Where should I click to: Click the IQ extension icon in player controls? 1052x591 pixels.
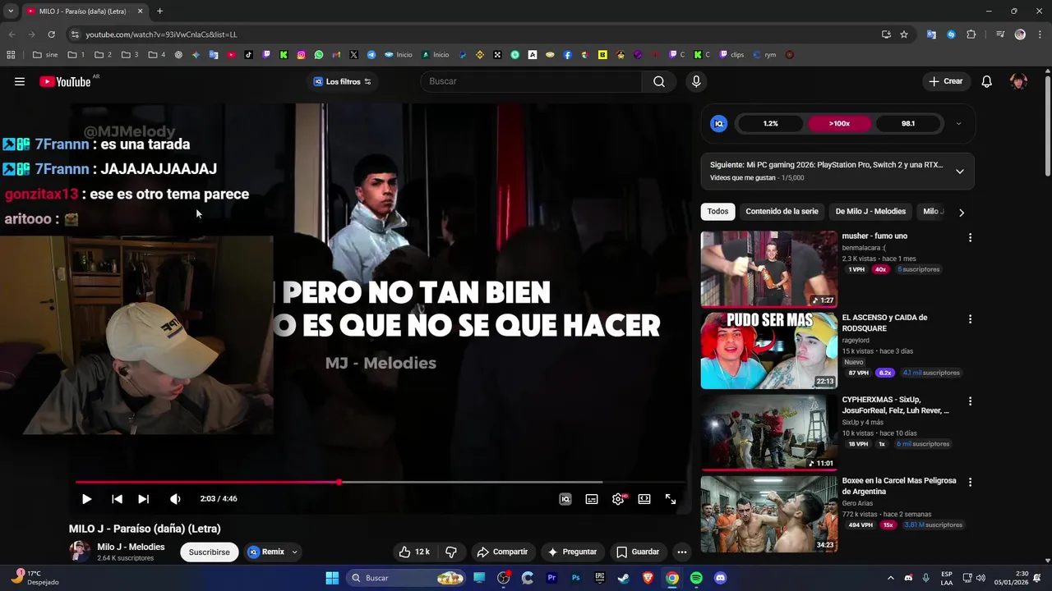(x=565, y=499)
